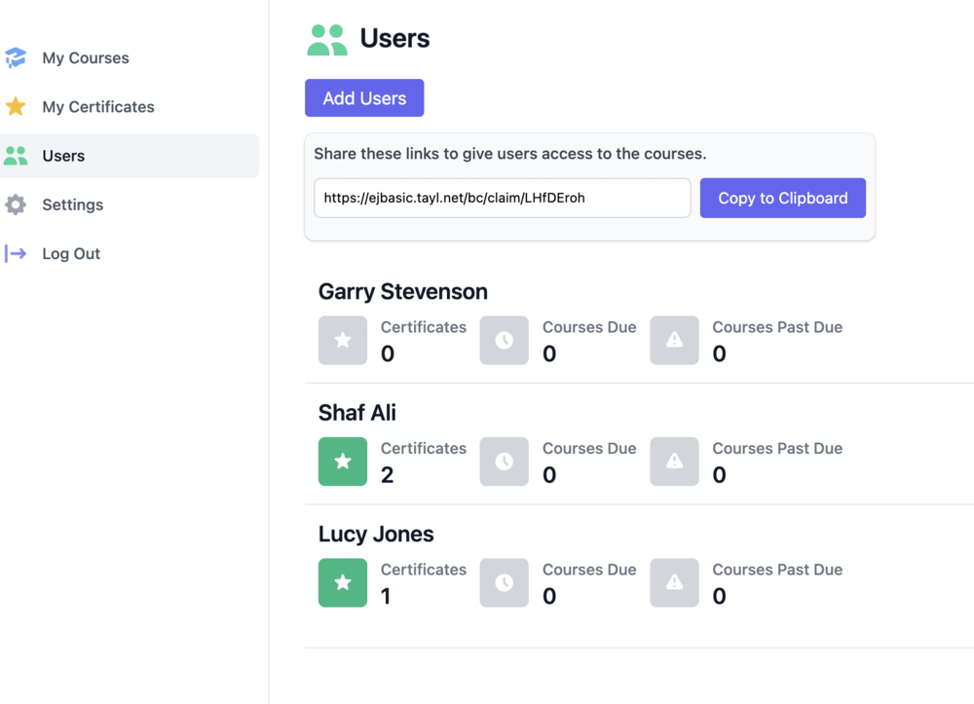
Task: Click the gear Settings icon in sidebar
Action: point(16,204)
